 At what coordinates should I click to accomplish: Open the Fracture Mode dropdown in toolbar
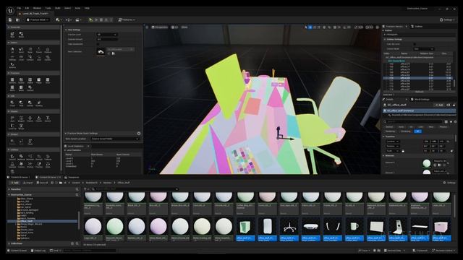tap(38, 19)
